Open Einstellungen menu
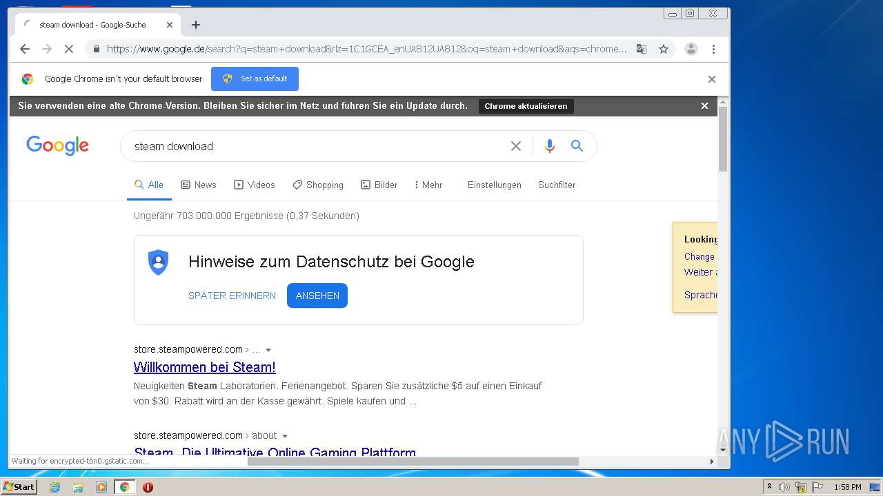 coord(495,185)
